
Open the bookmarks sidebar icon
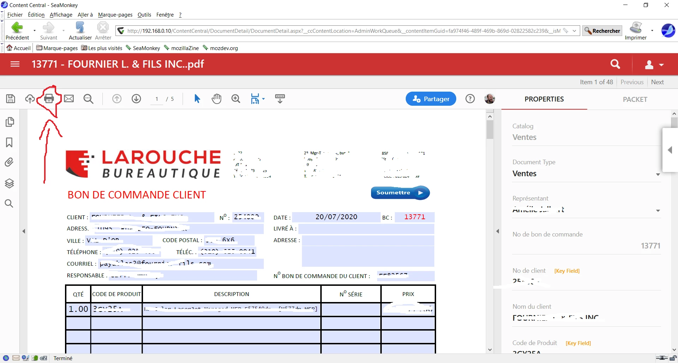9,142
